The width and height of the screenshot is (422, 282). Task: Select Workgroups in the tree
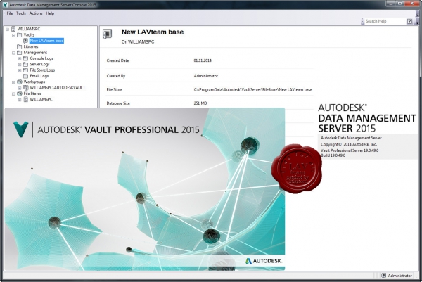pos(34,82)
